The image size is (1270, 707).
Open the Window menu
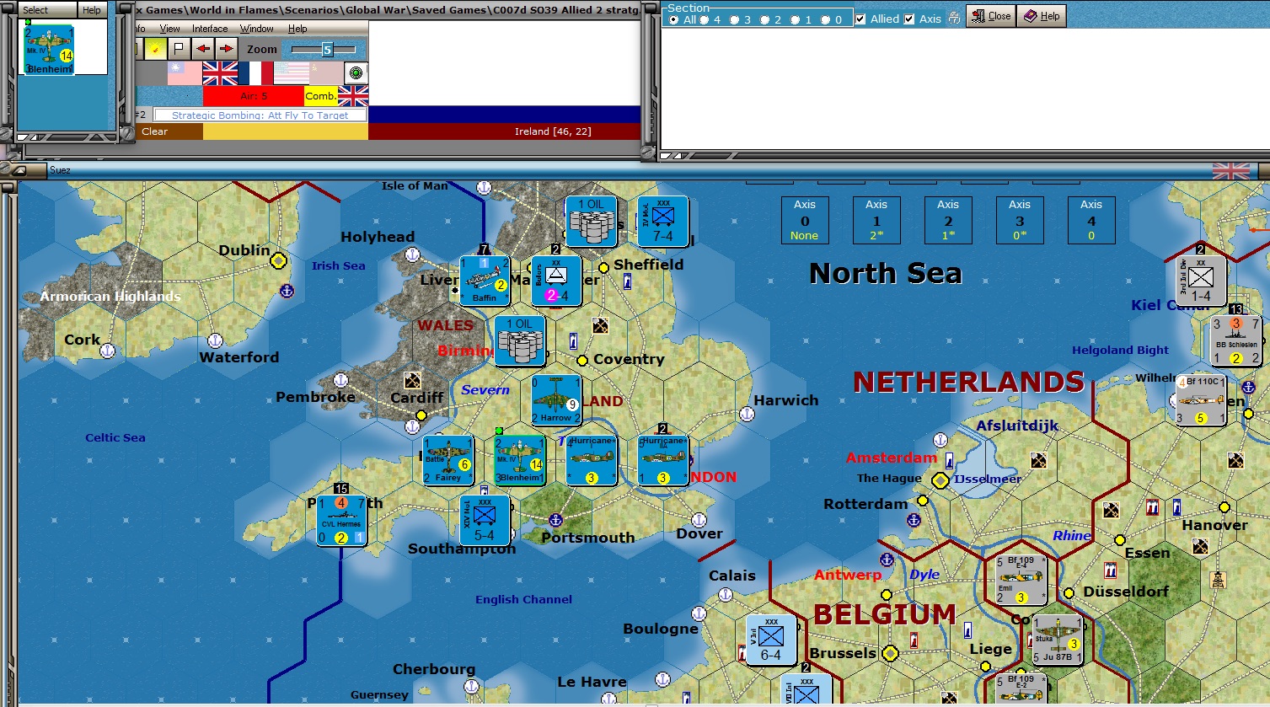tap(257, 29)
